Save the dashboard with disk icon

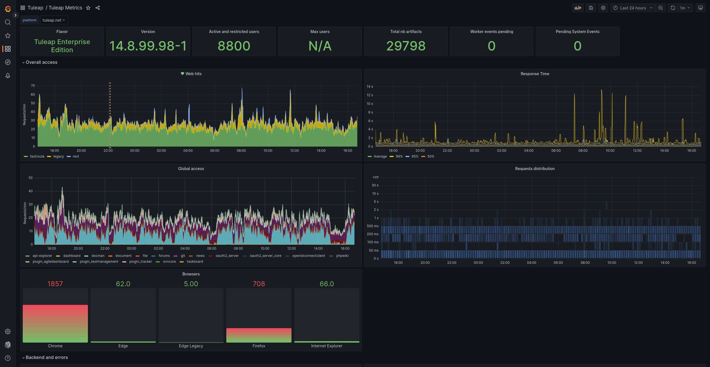(591, 8)
